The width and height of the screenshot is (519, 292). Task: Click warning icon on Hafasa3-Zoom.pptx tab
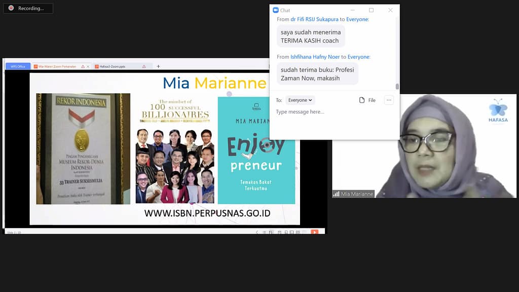click(x=144, y=66)
